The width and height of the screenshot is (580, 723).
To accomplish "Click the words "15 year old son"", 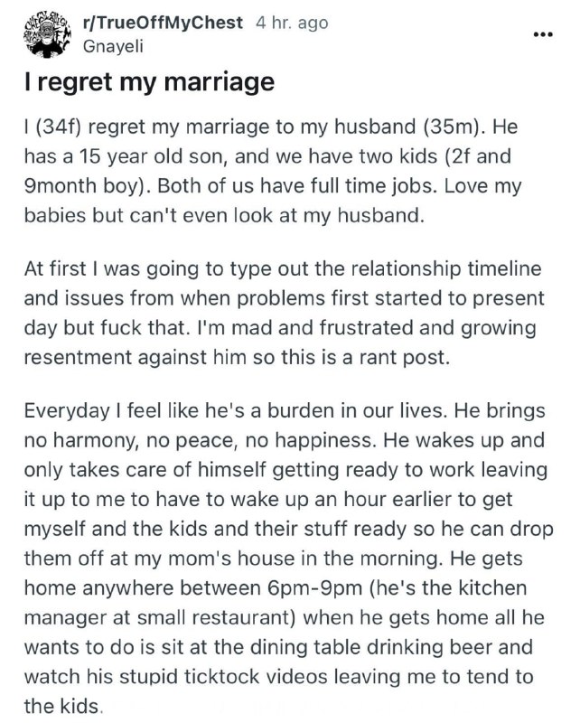I will (153, 156).
